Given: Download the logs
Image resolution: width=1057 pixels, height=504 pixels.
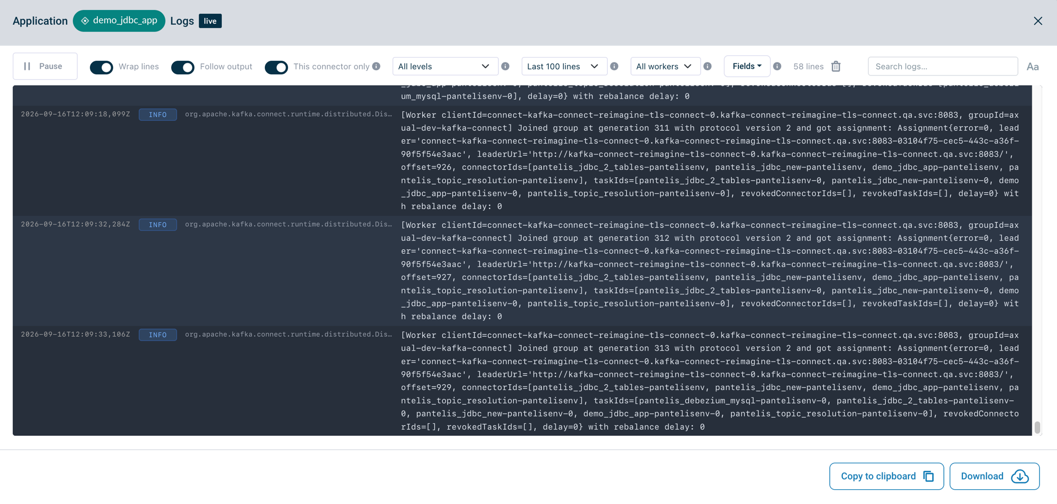Looking at the screenshot, I should [x=994, y=476].
